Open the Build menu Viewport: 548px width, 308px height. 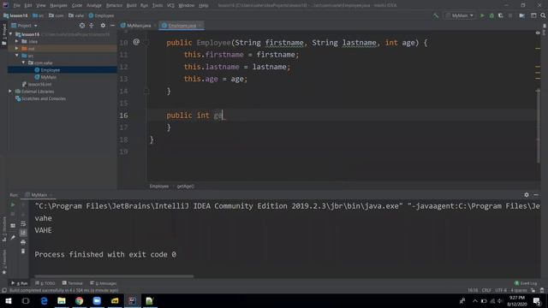point(131,5)
